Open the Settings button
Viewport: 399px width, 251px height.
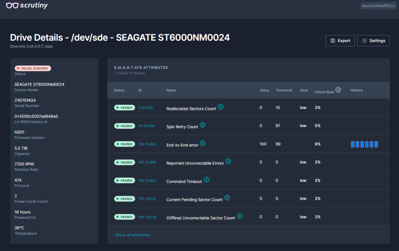[373, 41]
